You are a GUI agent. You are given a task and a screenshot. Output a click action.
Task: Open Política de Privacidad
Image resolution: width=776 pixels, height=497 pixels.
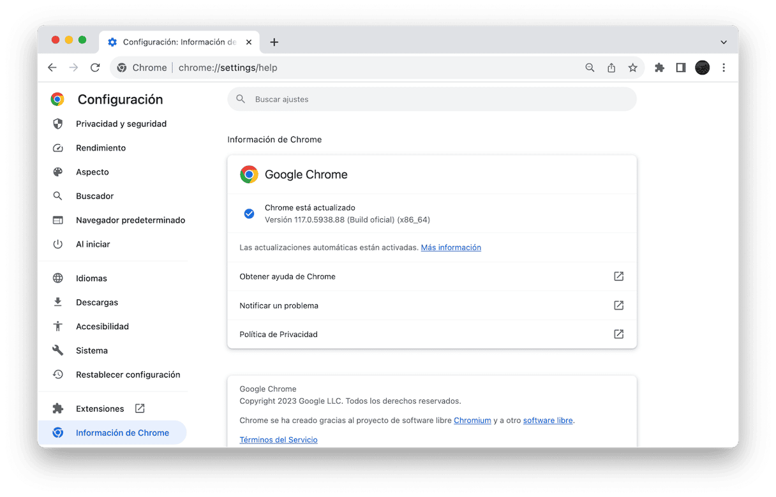click(432, 334)
